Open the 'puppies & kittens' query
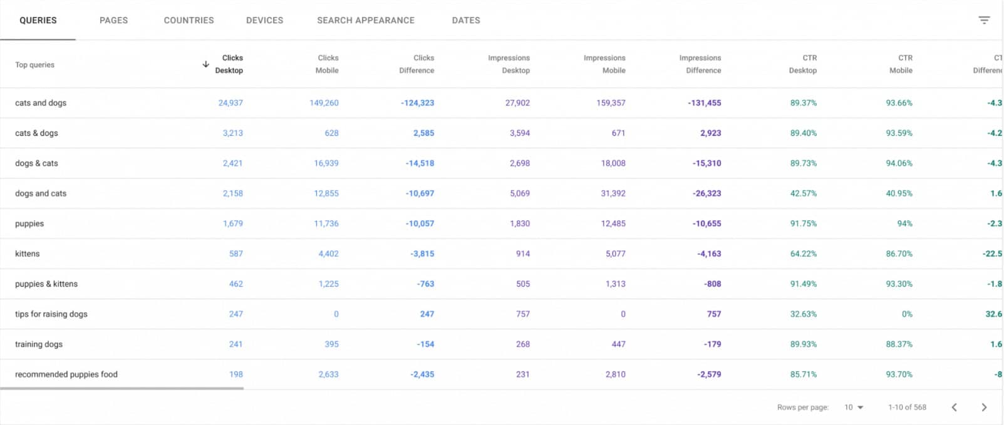Image resolution: width=1004 pixels, height=425 pixels. click(46, 284)
